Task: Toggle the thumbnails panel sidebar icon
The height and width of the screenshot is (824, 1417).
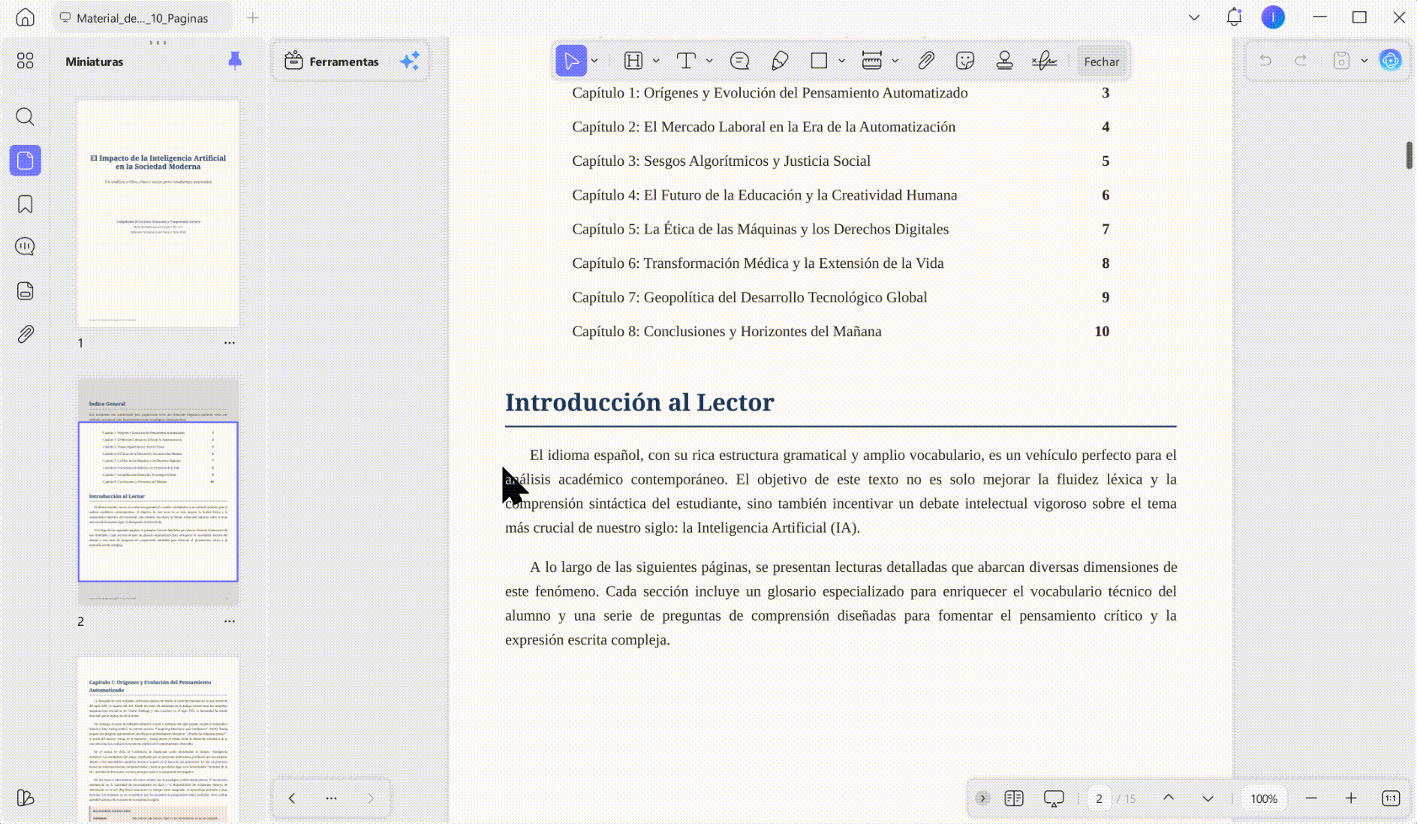Action: point(25,161)
